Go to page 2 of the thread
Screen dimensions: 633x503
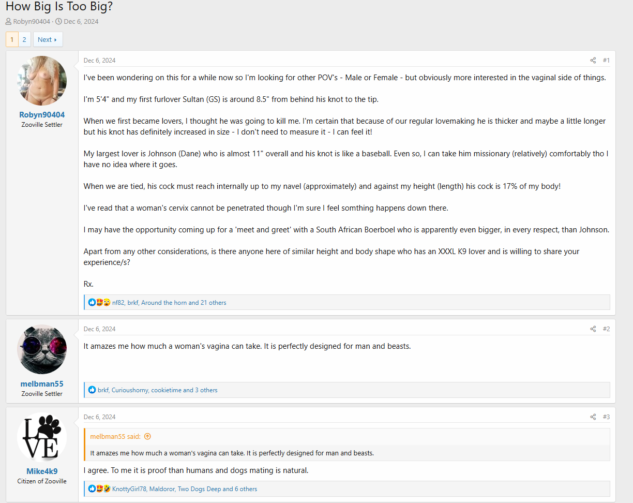click(x=24, y=40)
